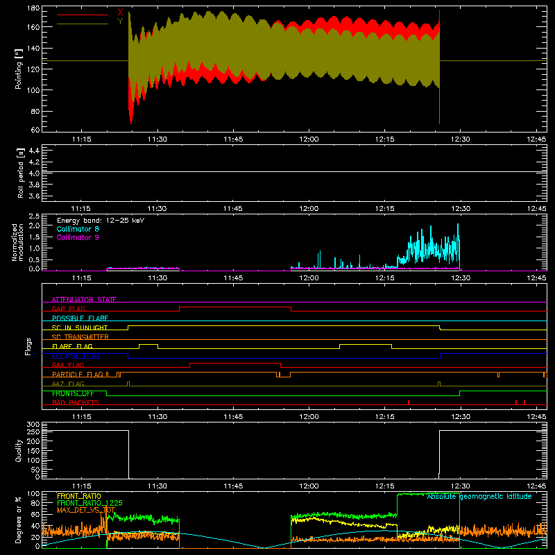Click the 2.5 tick on modulation axis
The image size is (555, 555).
click(34, 216)
